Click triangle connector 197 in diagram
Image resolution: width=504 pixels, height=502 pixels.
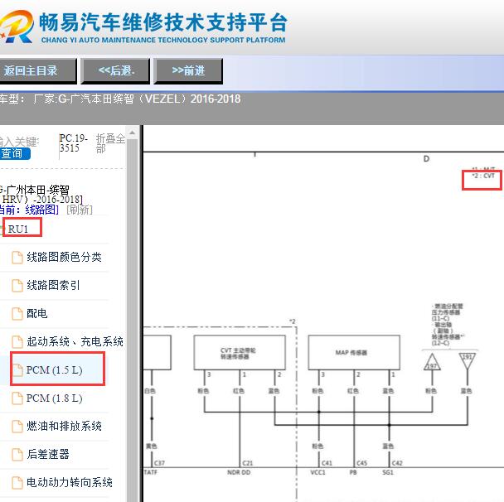(x=432, y=362)
